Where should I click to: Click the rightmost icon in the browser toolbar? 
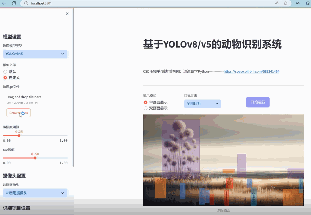click(307, 4)
